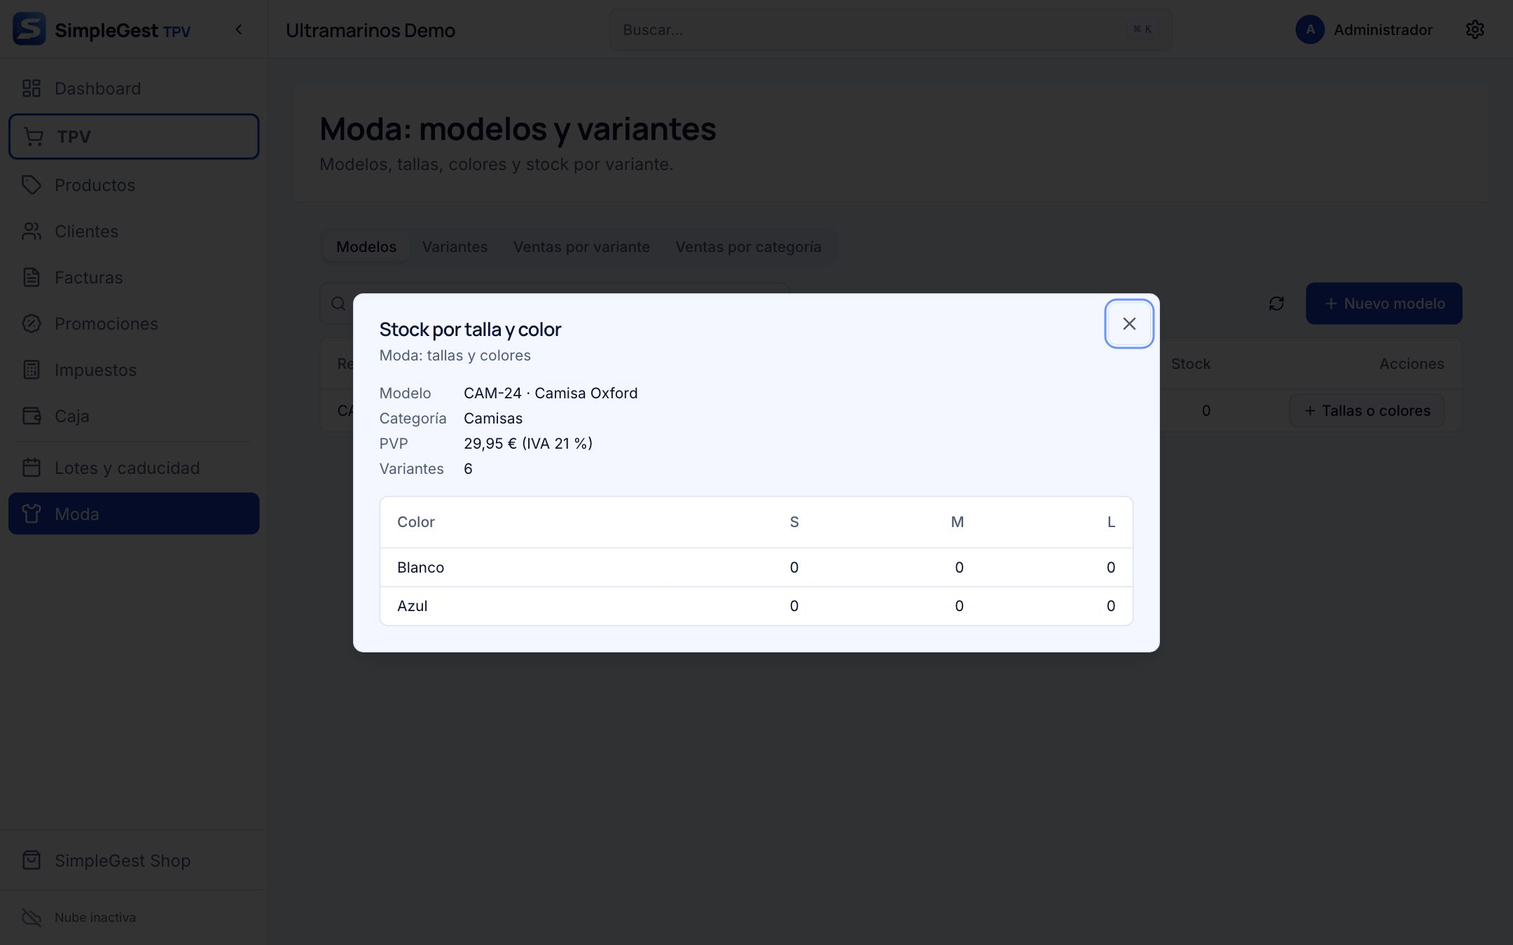Viewport: 1513px width, 945px height.
Task: Click the TPV shopping cart icon
Action: pyautogui.click(x=34, y=136)
